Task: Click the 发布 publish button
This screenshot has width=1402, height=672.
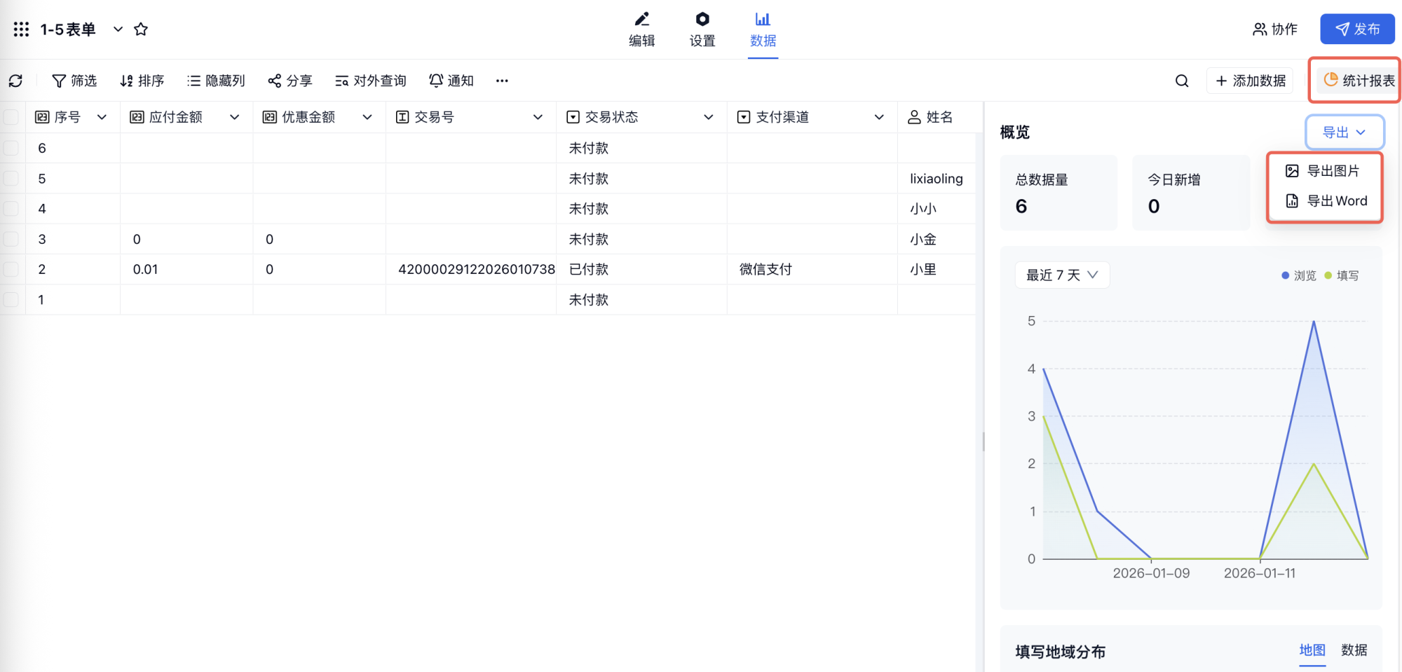Action: click(1356, 29)
